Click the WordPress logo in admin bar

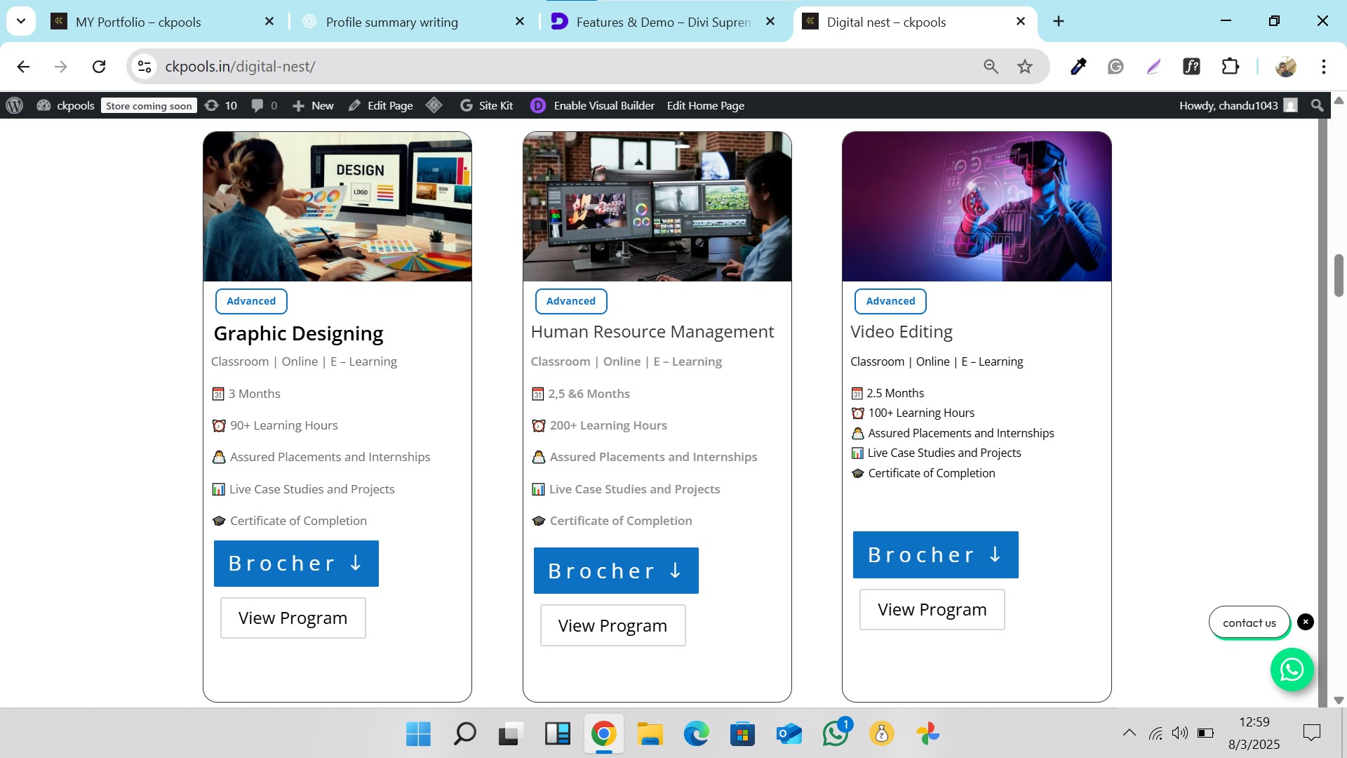pos(15,105)
